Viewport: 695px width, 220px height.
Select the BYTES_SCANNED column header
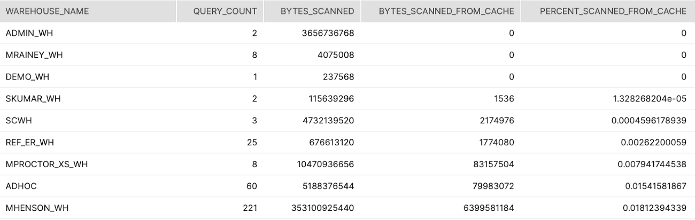[x=317, y=11]
